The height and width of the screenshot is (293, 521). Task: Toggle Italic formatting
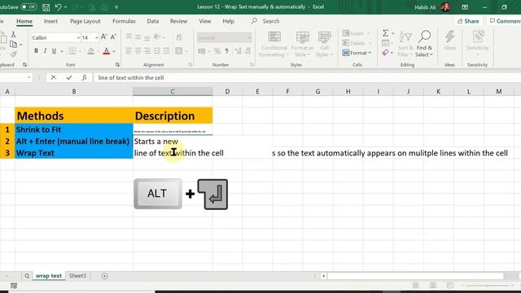45,51
